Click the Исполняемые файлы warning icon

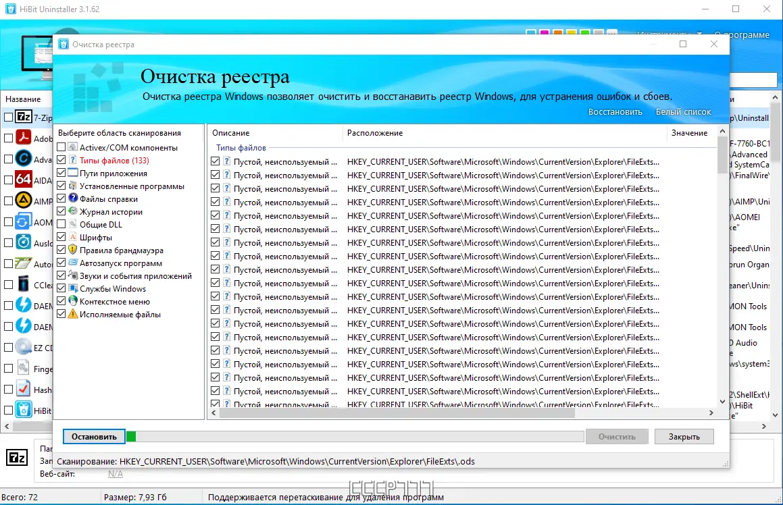73,315
